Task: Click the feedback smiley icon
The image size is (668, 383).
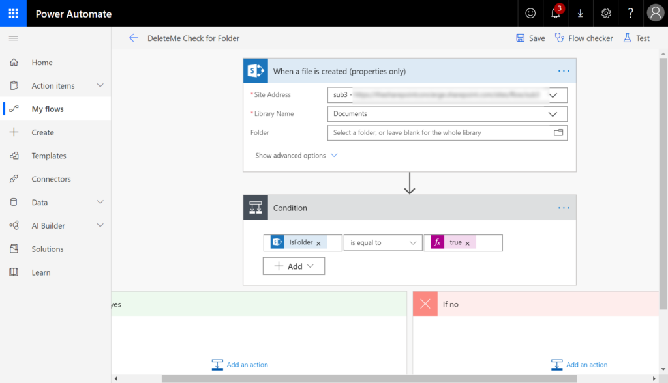Action: tap(530, 13)
